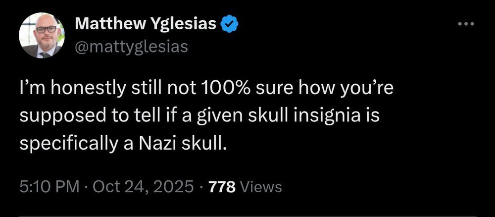
Task: Open Matthew Yglesias's profile picture
Action: 42,35
